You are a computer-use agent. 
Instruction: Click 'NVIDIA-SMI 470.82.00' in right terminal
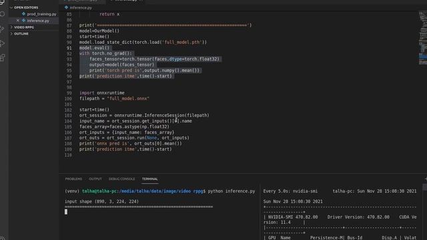(x=293, y=217)
